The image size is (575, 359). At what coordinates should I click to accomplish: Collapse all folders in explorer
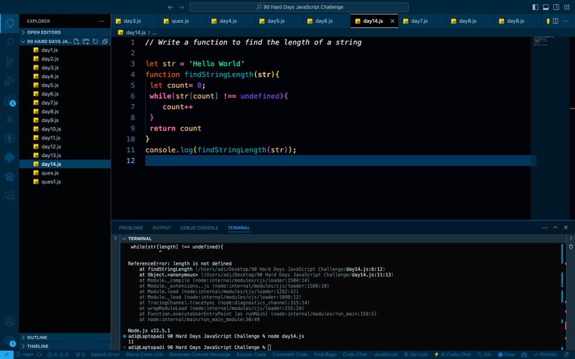(x=105, y=42)
